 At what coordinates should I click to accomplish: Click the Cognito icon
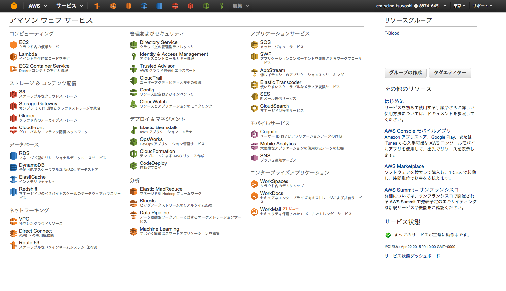(254, 134)
